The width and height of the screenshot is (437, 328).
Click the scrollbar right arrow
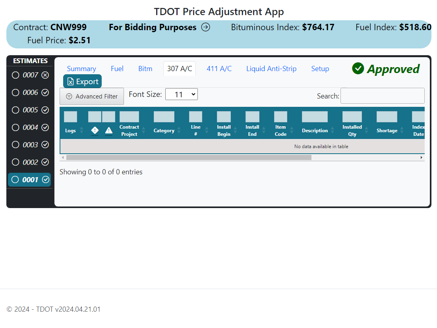[x=422, y=158]
